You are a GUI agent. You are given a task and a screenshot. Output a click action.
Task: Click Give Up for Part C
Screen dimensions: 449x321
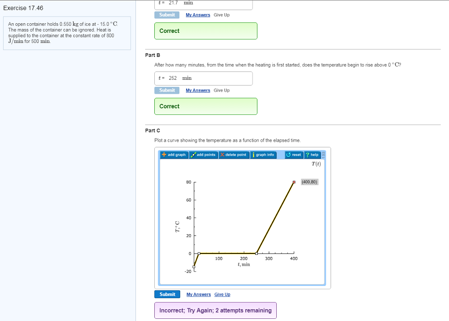point(222,294)
